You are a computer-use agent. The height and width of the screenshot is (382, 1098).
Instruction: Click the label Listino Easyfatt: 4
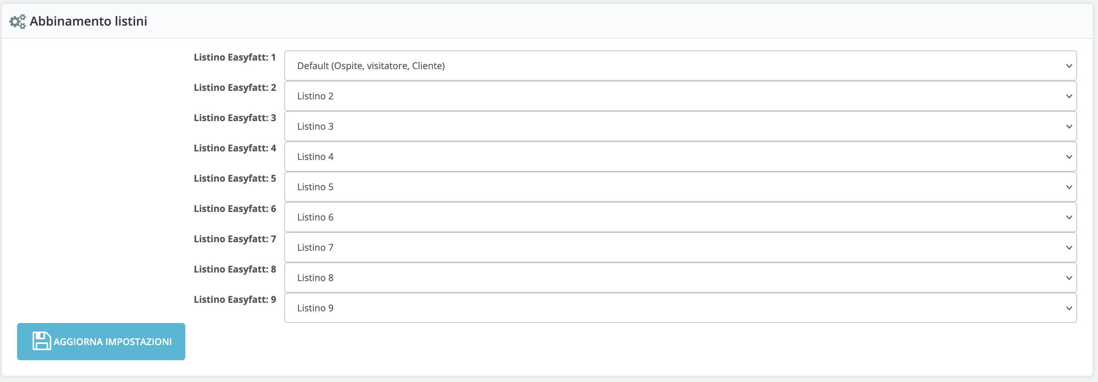(x=235, y=148)
